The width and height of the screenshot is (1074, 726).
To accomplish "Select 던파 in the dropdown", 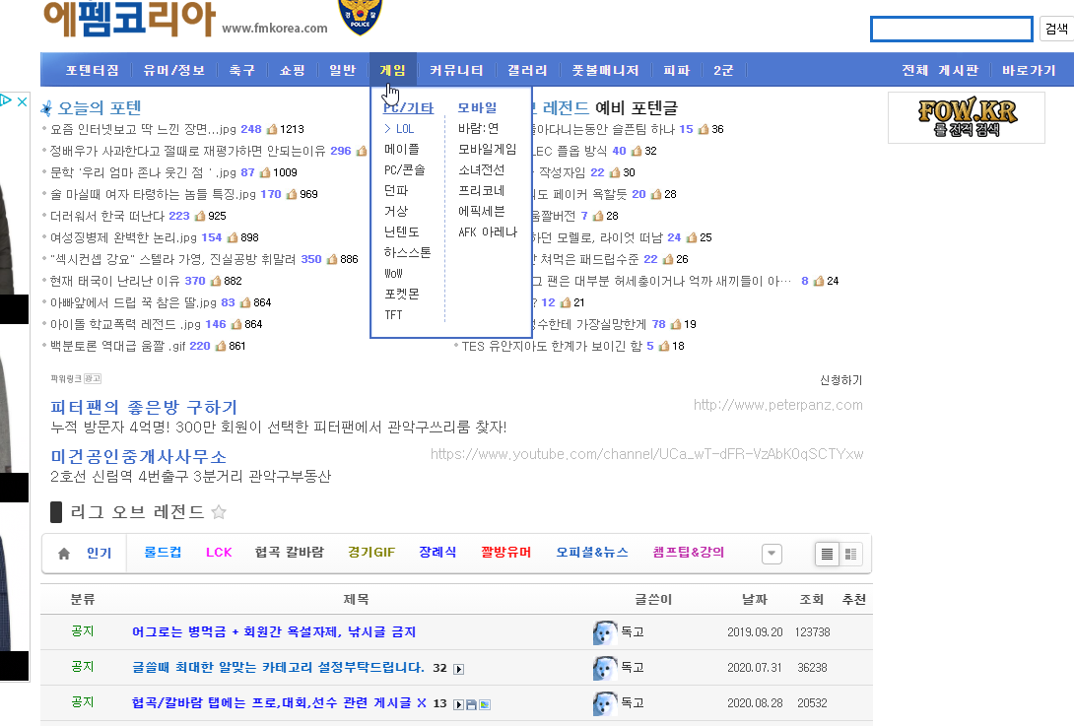I will (396, 190).
